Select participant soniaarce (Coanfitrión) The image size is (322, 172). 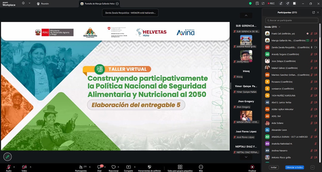tap(291, 89)
